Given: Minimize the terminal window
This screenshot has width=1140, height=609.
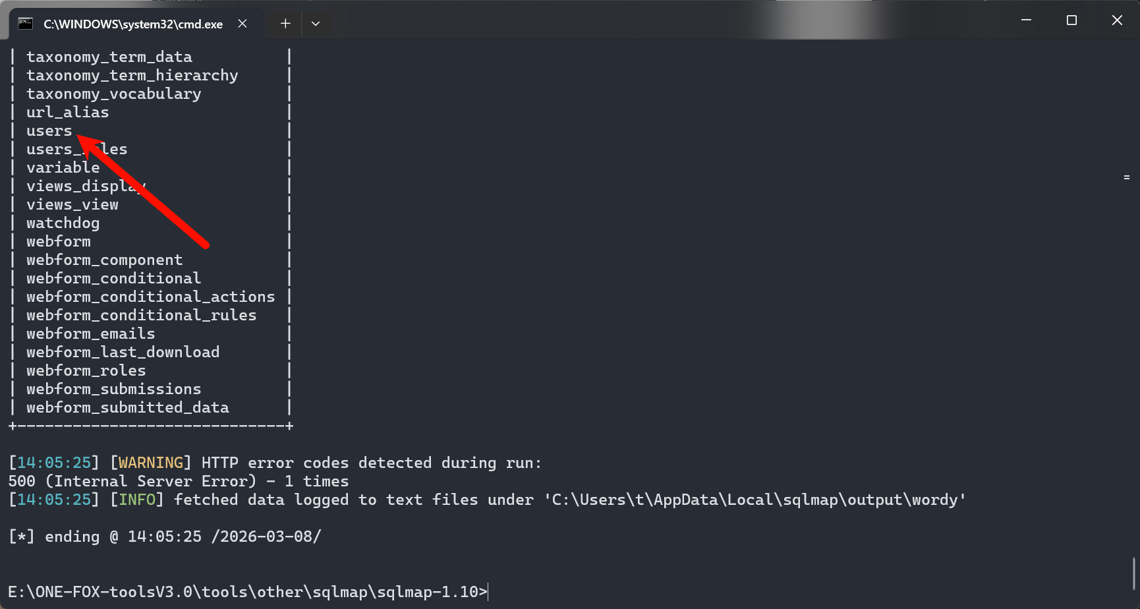Looking at the screenshot, I should coord(1026,20).
